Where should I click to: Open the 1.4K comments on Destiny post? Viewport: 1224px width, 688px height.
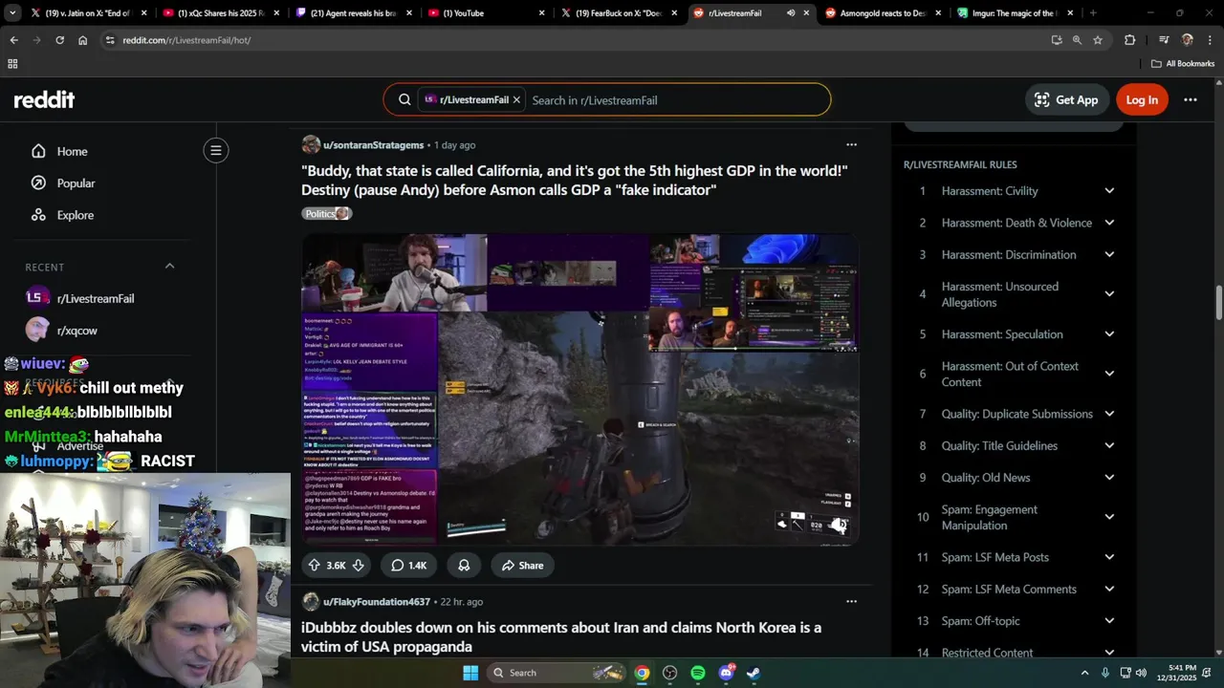coord(408,565)
